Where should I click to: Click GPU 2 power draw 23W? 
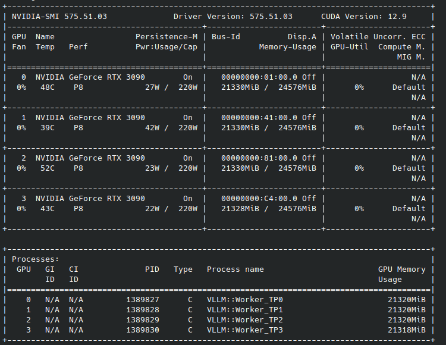point(152,168)
